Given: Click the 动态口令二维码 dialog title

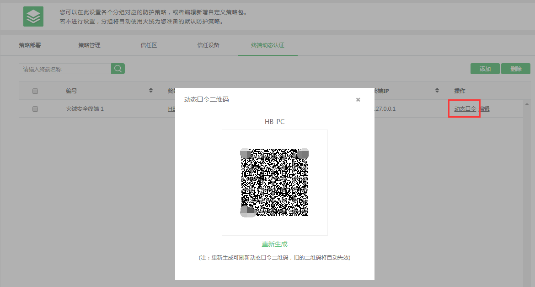Looking at the screenshot, I should (206, 99).
